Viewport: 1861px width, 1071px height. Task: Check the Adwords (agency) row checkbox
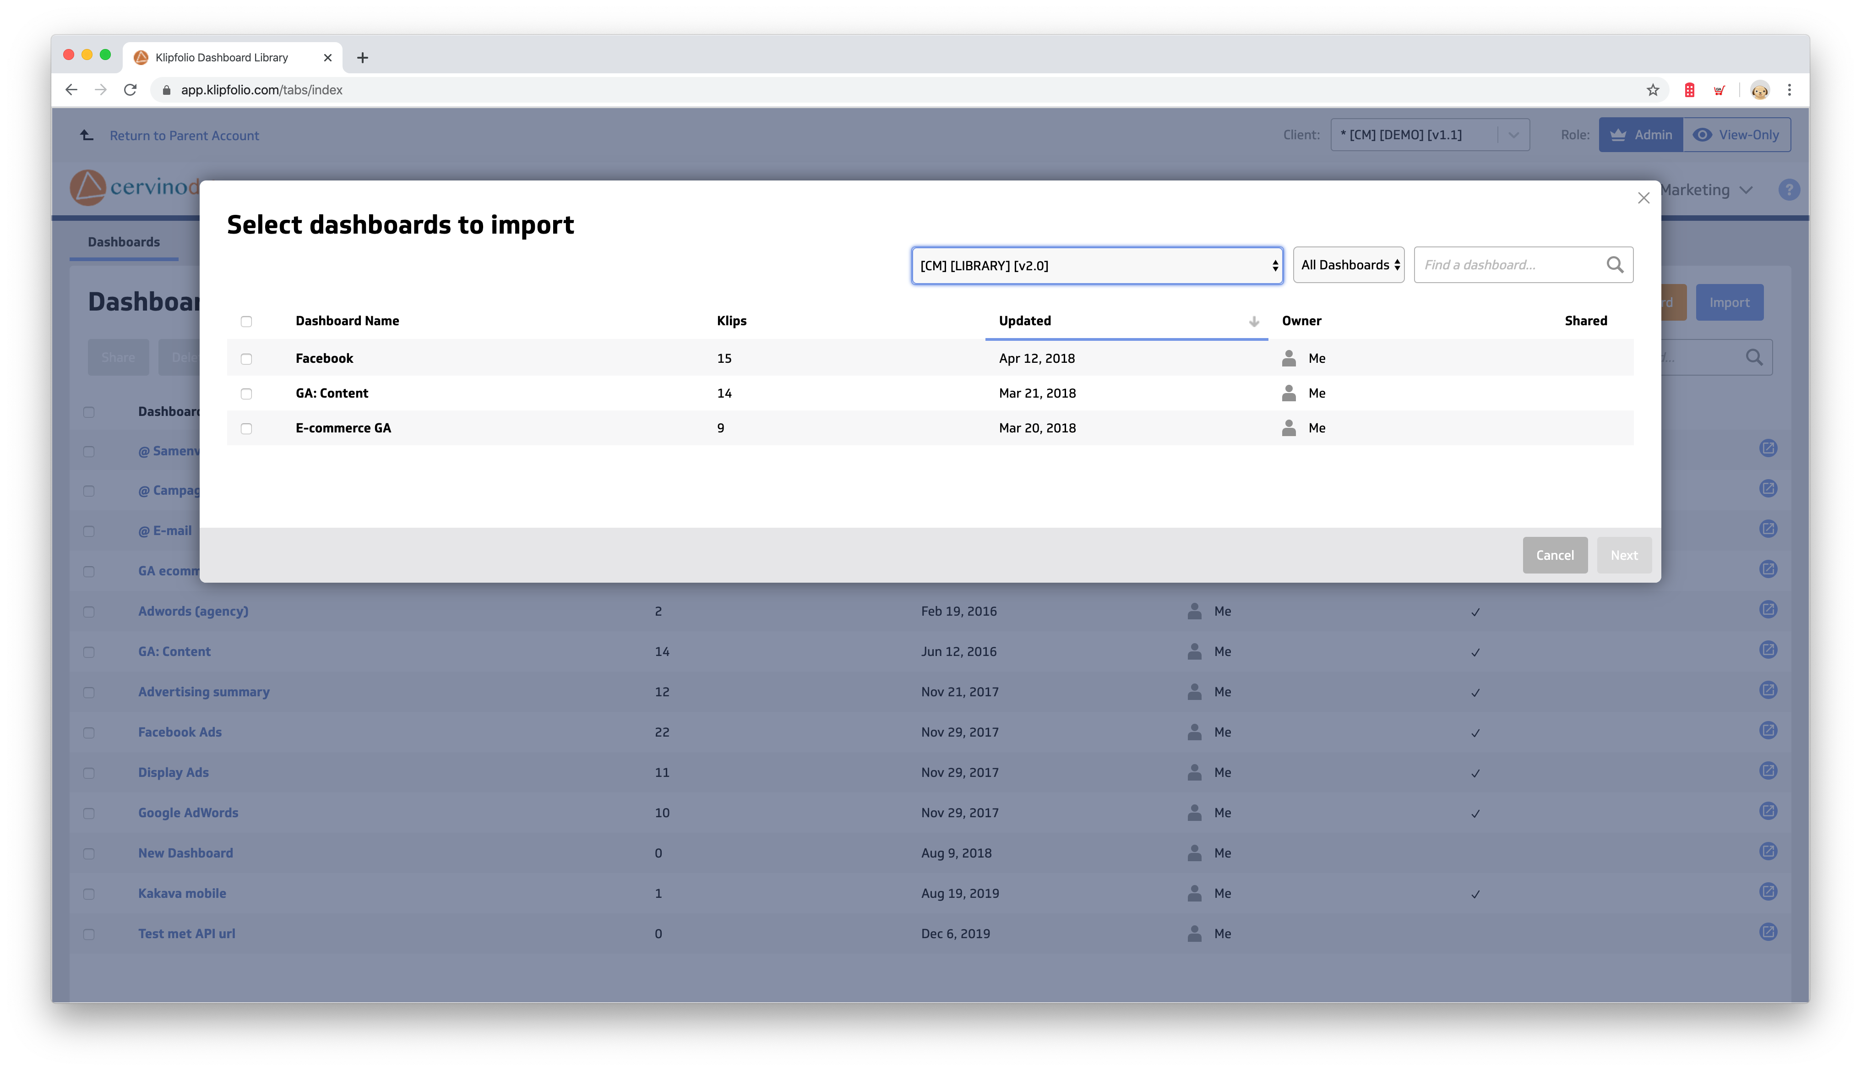[89, 611]
